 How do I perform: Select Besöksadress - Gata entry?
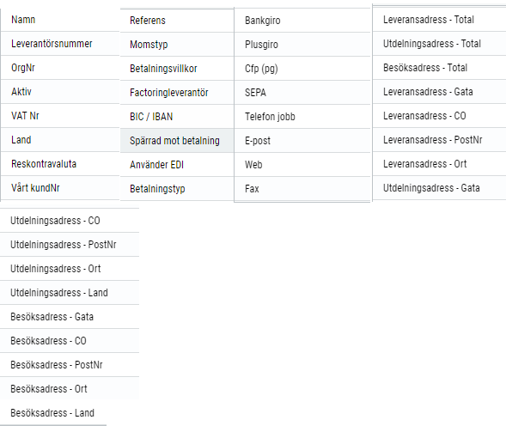70,317
